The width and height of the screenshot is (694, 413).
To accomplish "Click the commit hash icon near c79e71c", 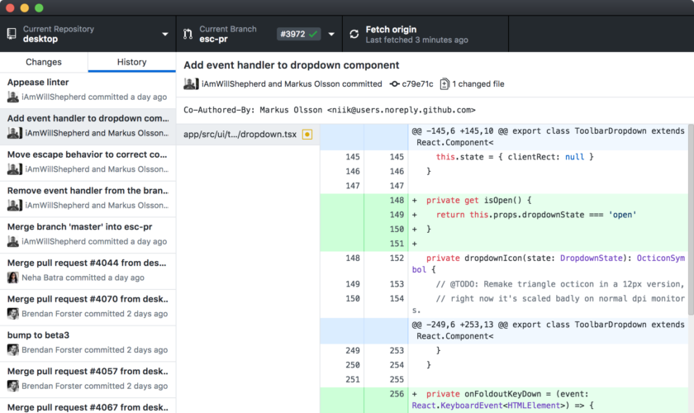I will pyautogui.click(x=394, y=84).
